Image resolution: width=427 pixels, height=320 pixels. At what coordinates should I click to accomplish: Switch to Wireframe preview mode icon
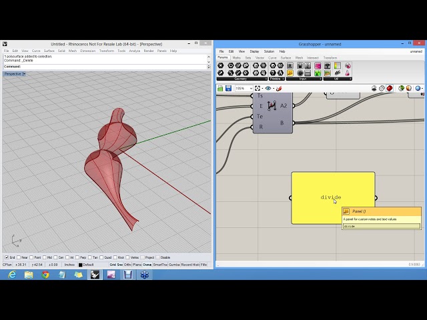[x=382, y=88]
